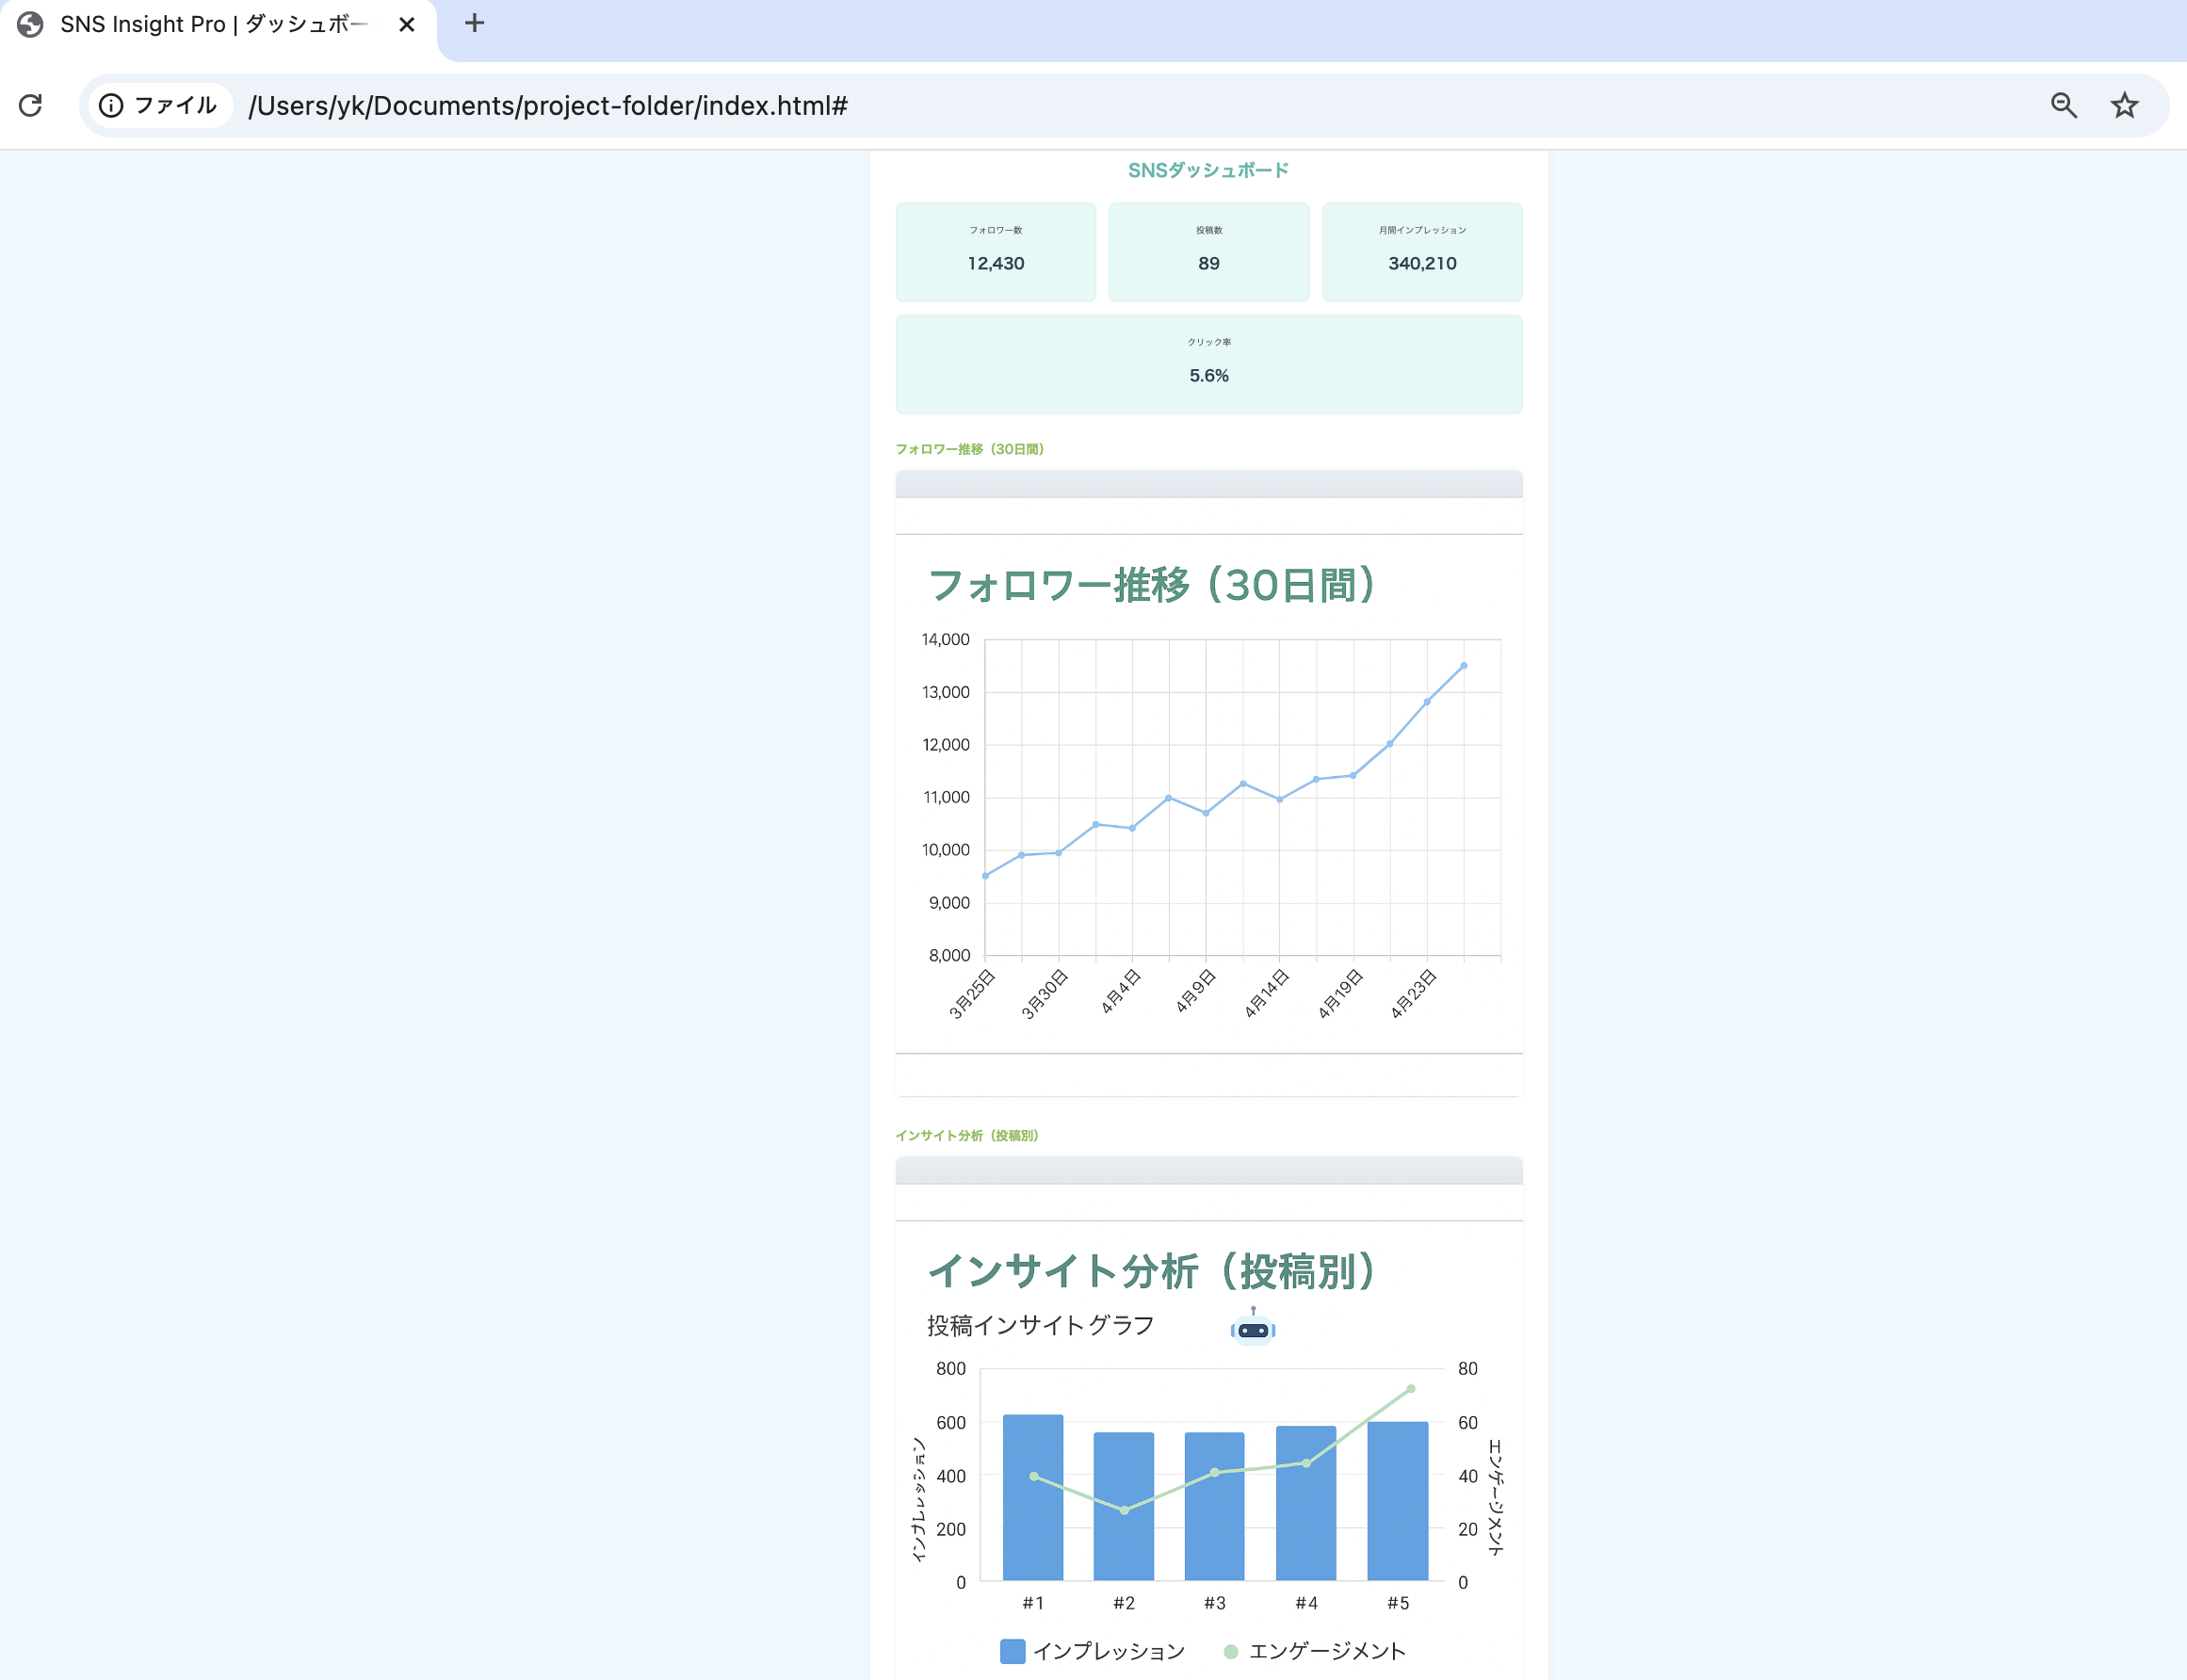This screenshot has height=1680, width=2187.
Task: Click the 投稿数 89 card
Action: click(1209, 252)
